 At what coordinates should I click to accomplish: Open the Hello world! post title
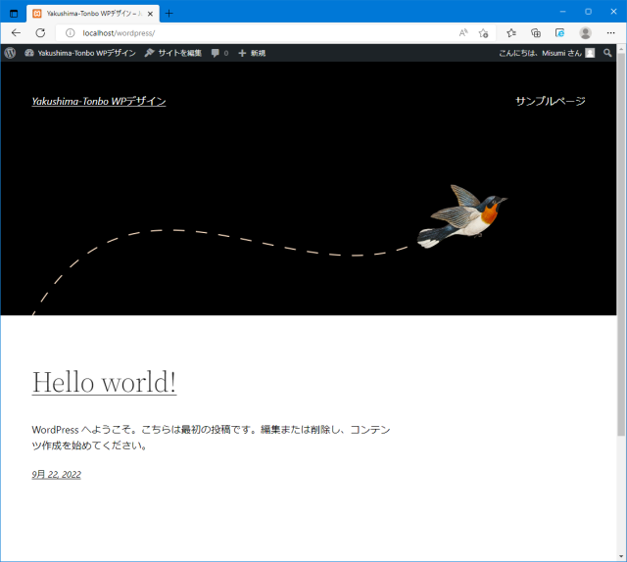tap(104, 382)
